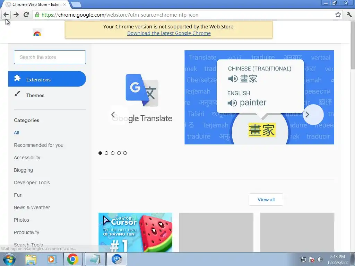The width and height of the screenshot is (355, 266).
Task: Go back with the browser back arrow
Action: [6, 15]
